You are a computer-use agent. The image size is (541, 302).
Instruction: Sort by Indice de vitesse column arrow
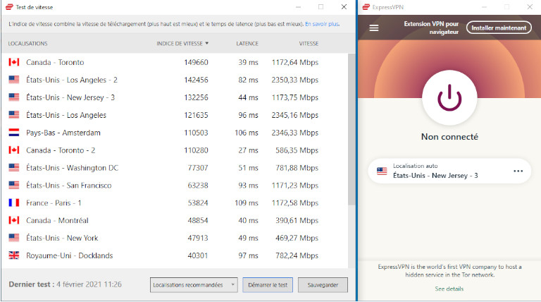click(x=207, y=43)
